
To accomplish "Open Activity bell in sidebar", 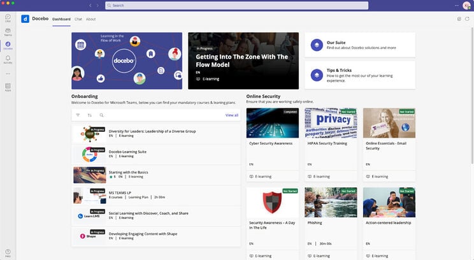I will point(8,59).
